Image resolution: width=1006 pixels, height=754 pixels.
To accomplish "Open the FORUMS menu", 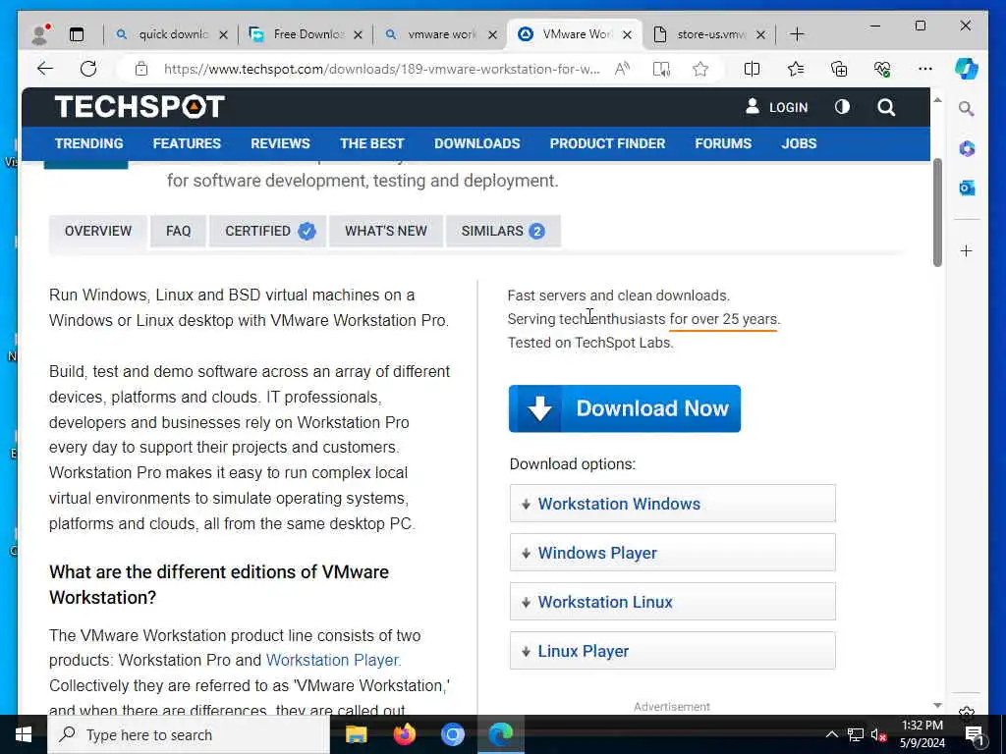I will 723,143.
